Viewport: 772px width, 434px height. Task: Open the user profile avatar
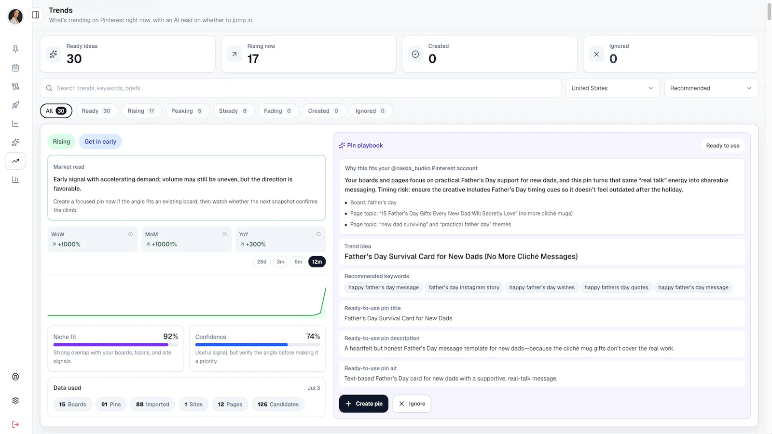tap(15, 16)
